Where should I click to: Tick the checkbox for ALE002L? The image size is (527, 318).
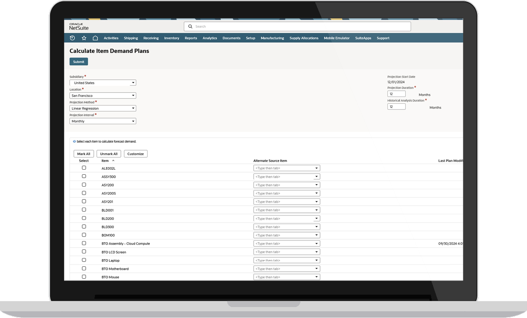pos(84,168)
